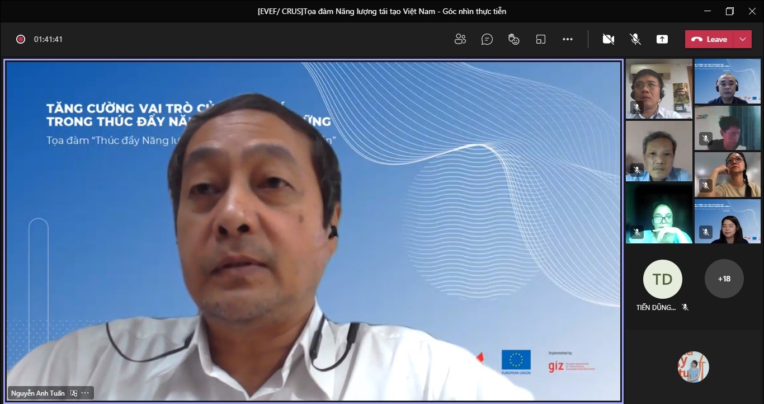Open the meeting chat conversation
The height and width of the screenshot is (404, 764).
pos(487,39)
